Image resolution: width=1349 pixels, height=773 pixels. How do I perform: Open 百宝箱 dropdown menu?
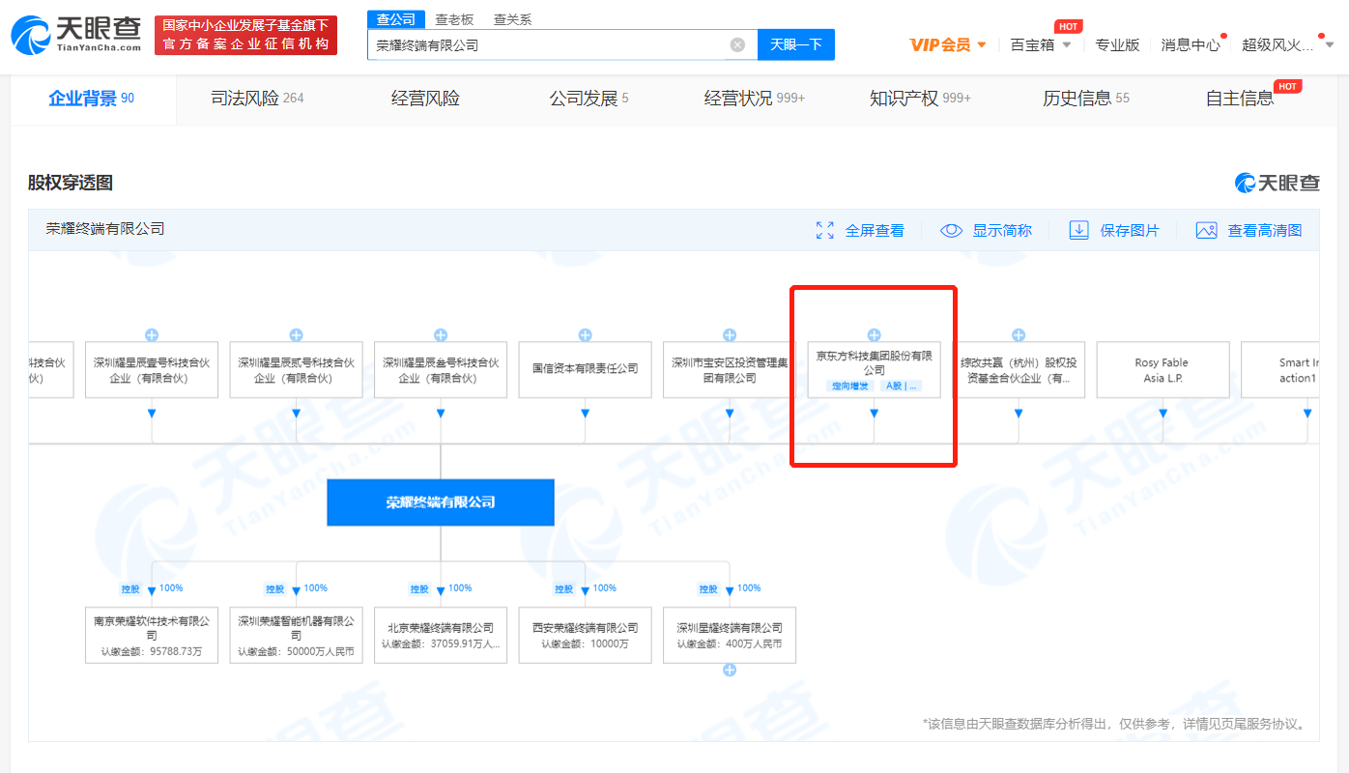pos(1041,44)
